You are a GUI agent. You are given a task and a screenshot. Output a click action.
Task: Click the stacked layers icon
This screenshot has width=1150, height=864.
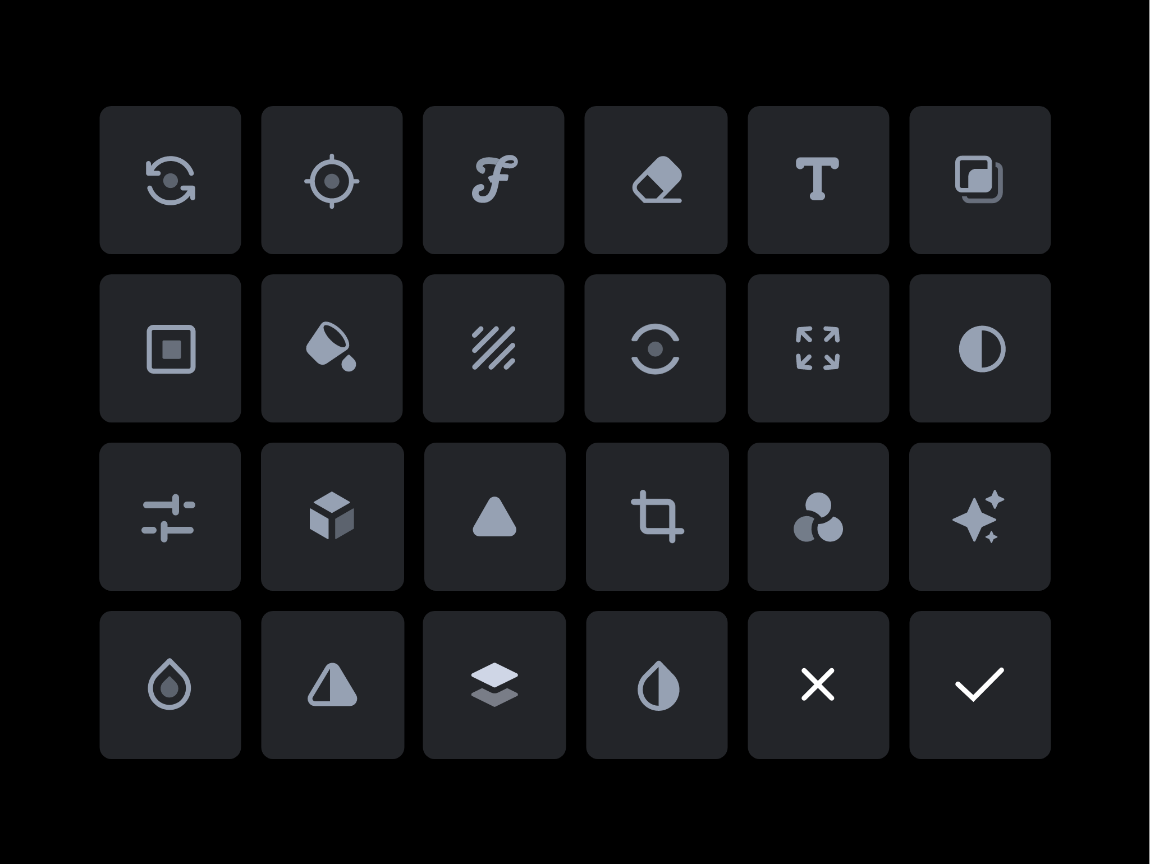click(494, 684)
